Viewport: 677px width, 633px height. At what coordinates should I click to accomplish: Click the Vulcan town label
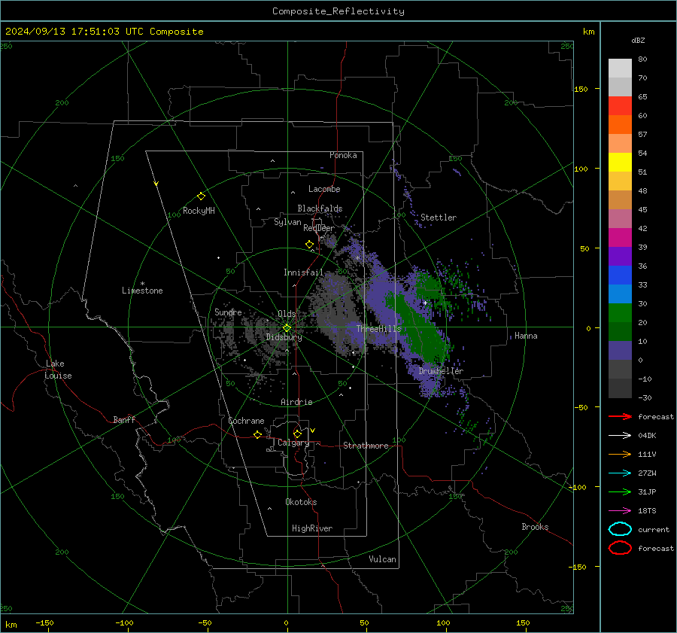click(x=382, y=559)
